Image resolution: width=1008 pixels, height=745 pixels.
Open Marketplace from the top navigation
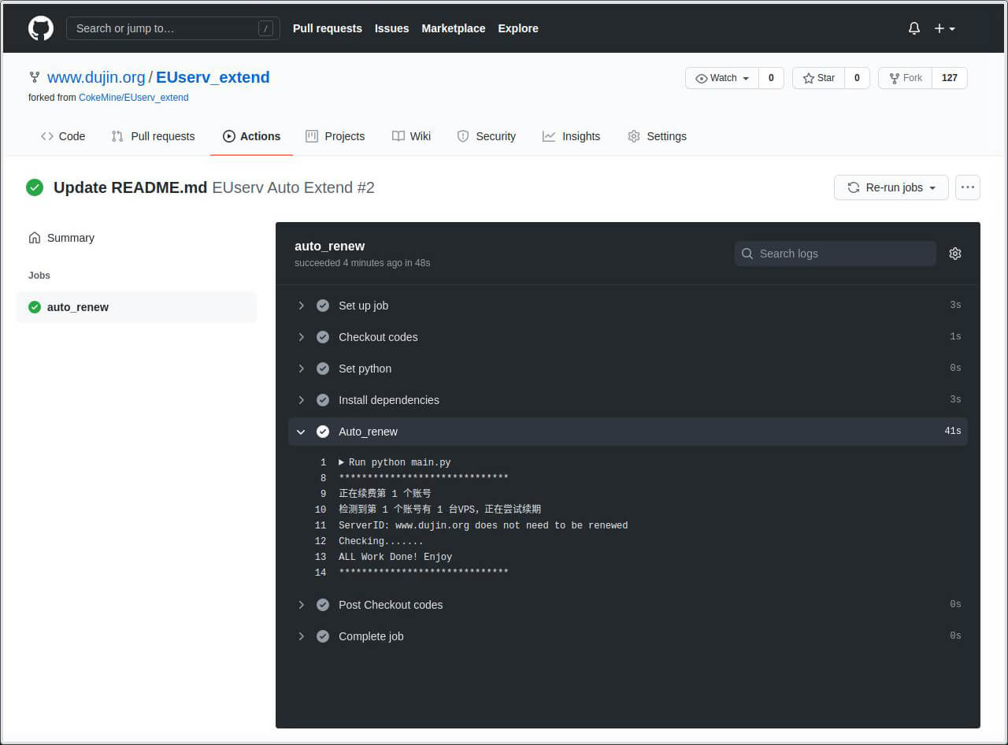tap(454, 28)
